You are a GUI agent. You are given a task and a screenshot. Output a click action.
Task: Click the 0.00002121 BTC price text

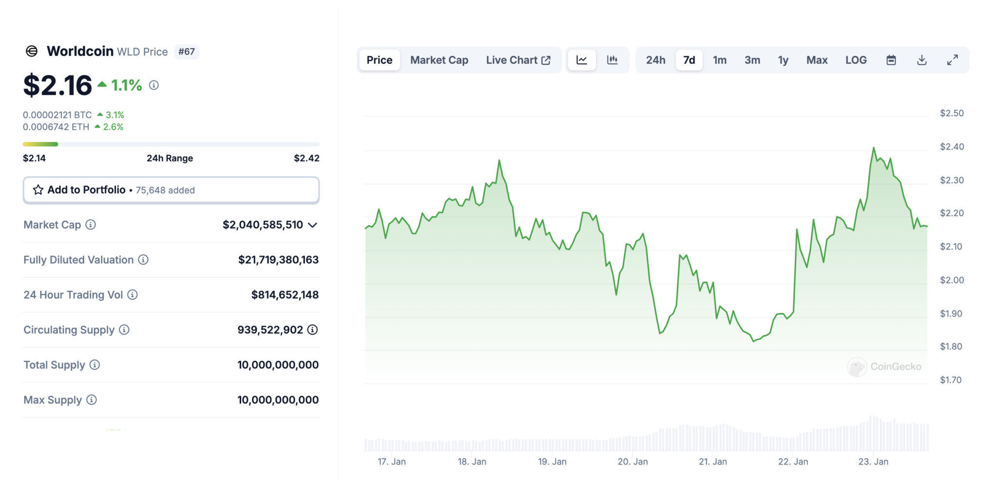[x=57, y=115]
